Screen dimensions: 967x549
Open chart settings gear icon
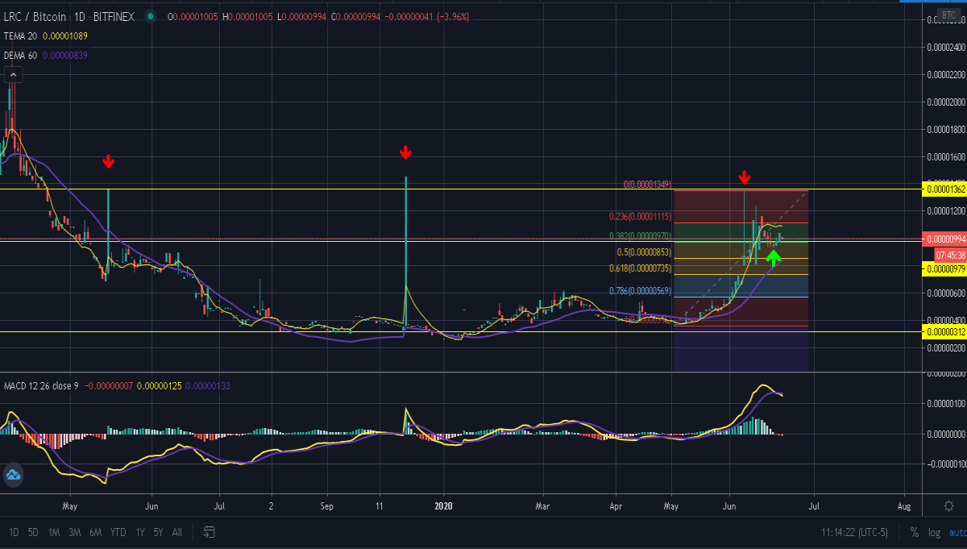pyautogui.click(x=948, y=505)
